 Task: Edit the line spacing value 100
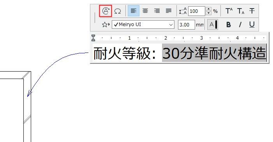(196, 11)
